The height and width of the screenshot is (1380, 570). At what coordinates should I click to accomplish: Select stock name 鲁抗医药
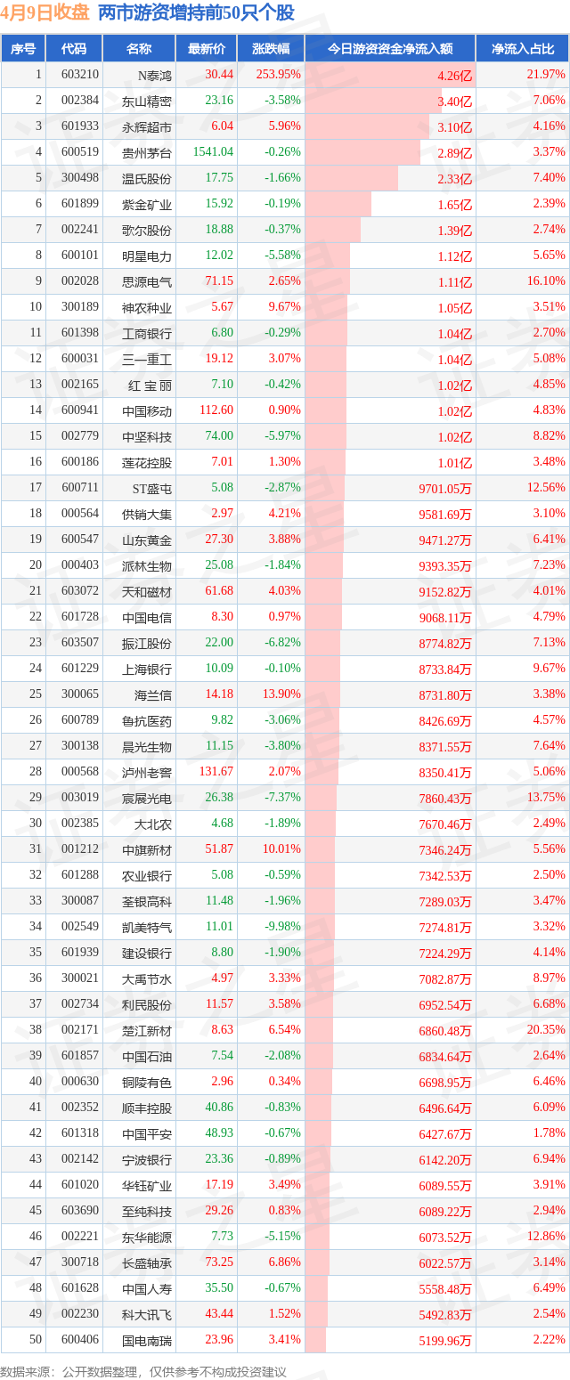pos(147,720)
